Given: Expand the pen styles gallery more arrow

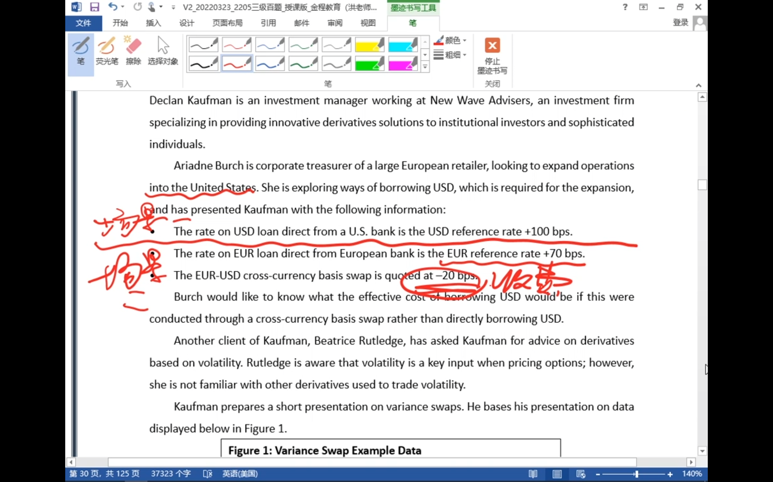Looking at the screenshot, I should [425, 67].
